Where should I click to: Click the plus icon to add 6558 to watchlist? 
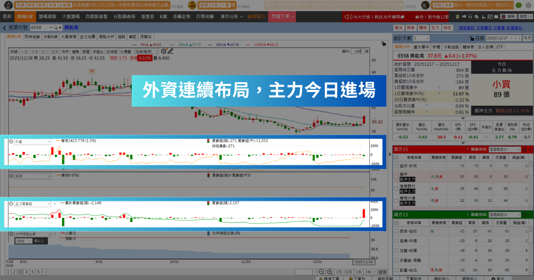(60, 28)
